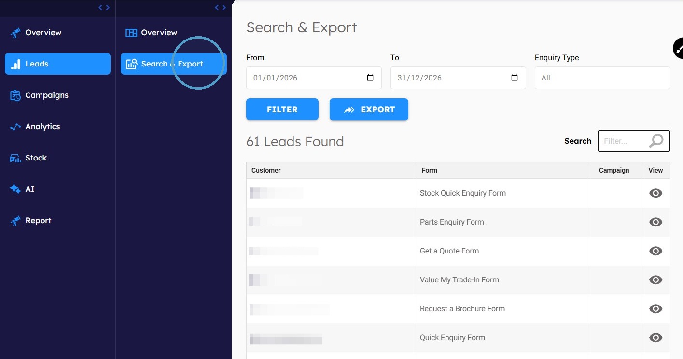Go to Analytics section

click(57, 126)
